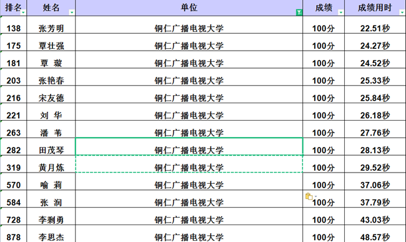Select name cell 刘 华
Screen dimensions: 406x242
click(51, 112)
